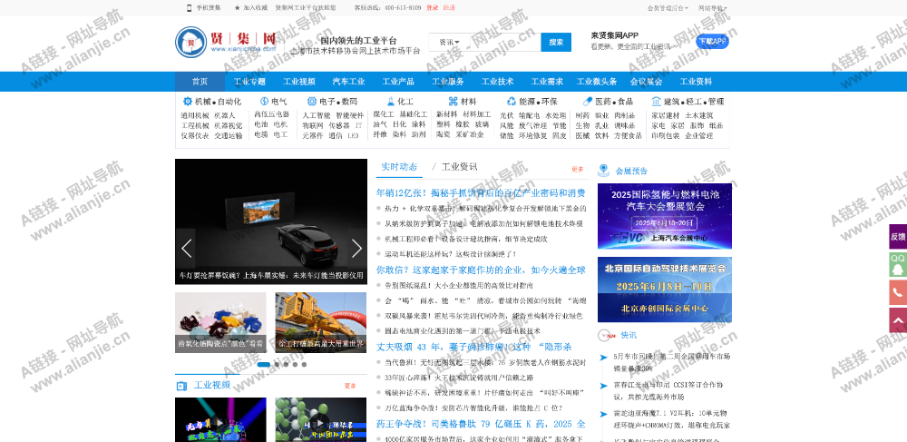Play the molecule model video thumbnail

click(321, 420)
